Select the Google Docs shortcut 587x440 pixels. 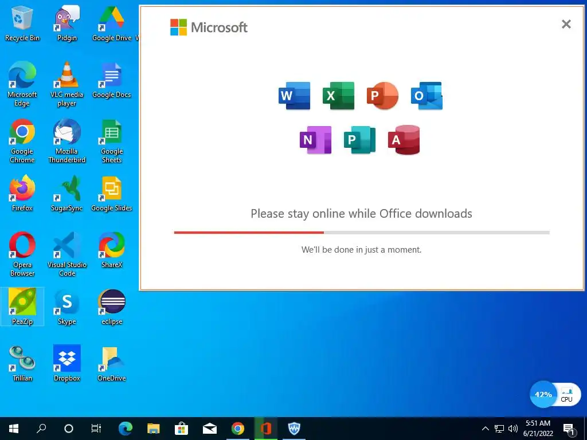coord(112,80)
